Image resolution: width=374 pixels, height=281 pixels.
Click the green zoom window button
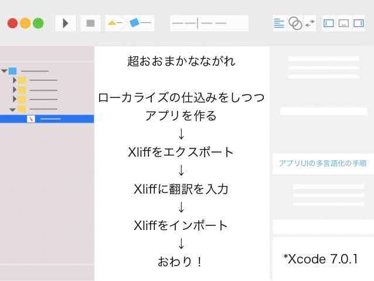(x=38, y=23)
